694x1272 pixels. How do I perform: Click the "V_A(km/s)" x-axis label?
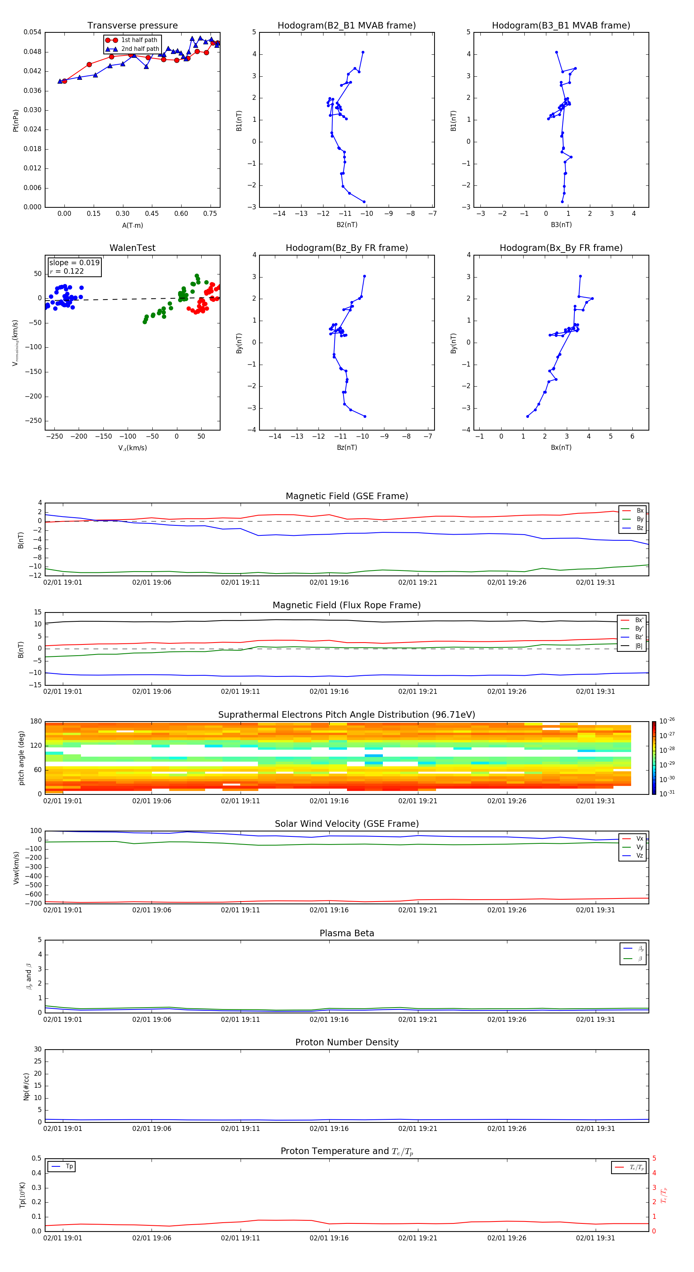pyautogui.click(x=132, y=448)
